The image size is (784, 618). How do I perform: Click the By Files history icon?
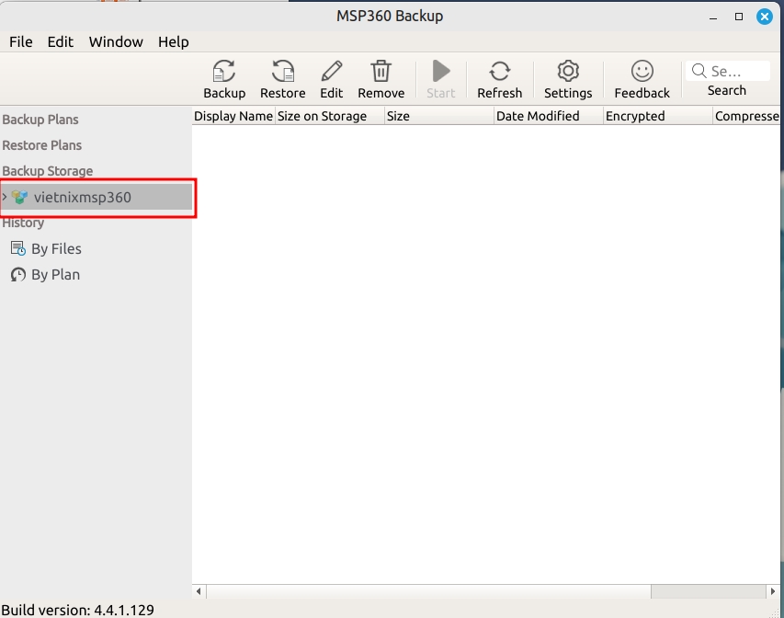tap(18, 248)
